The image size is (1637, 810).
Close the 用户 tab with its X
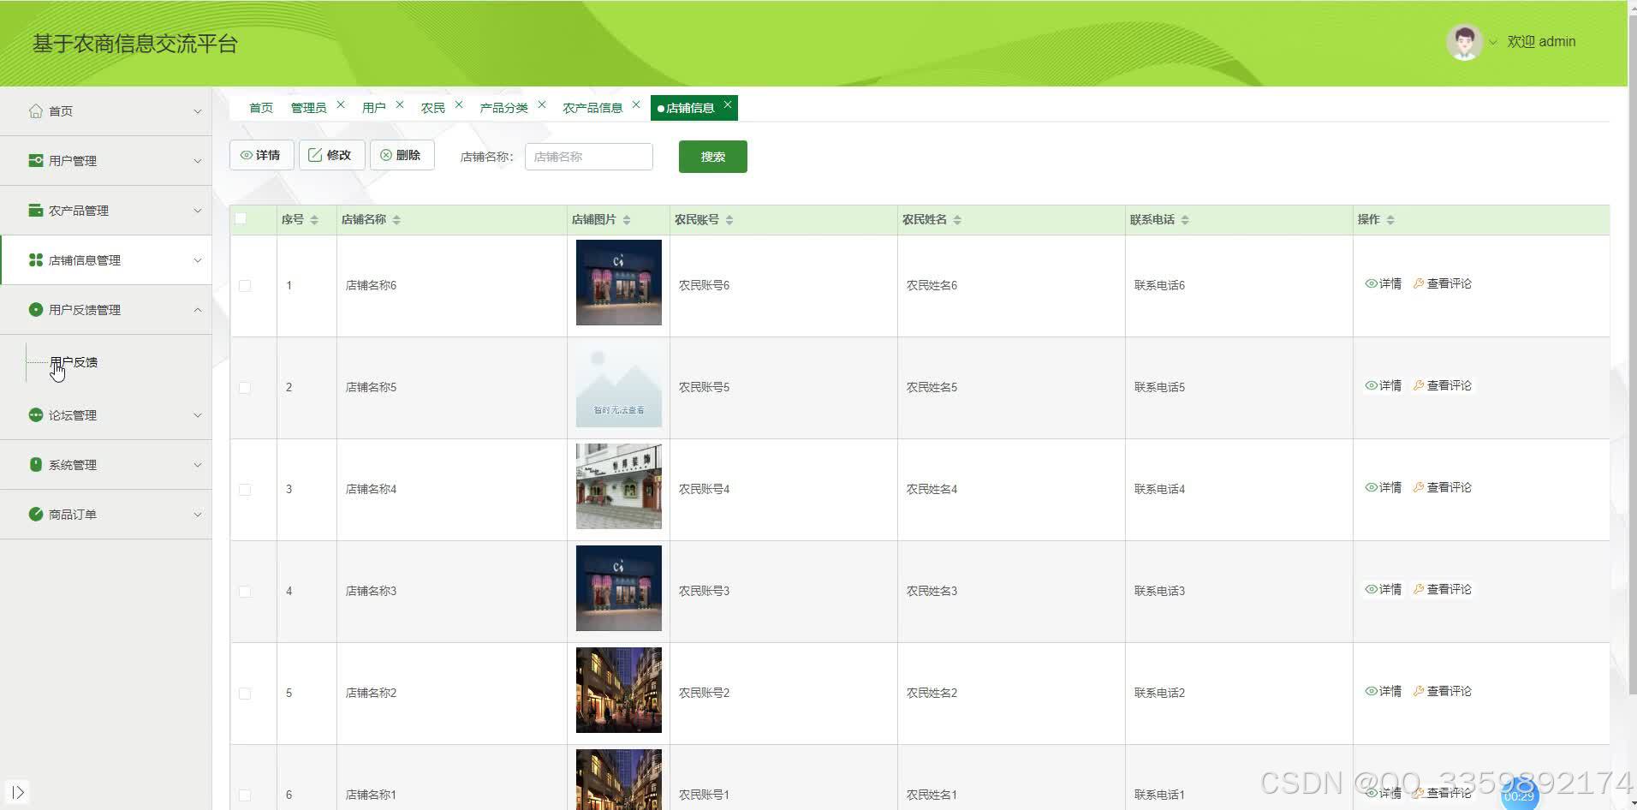tap(400, 104)
